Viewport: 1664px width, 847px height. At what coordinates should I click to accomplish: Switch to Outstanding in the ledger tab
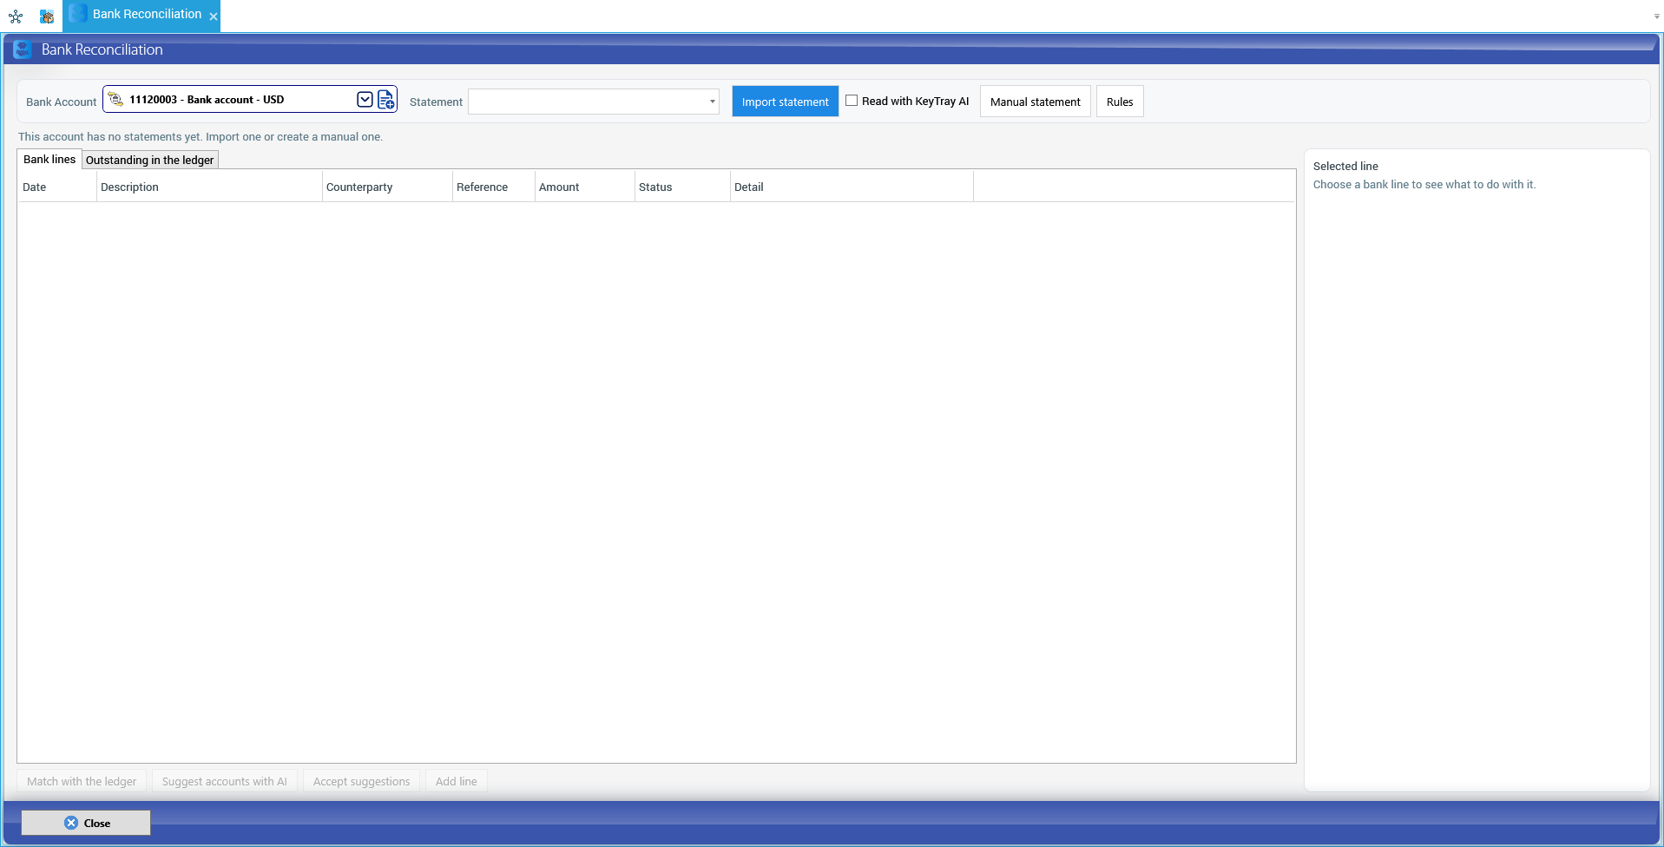pyautogui.click(x=150, y=160)
